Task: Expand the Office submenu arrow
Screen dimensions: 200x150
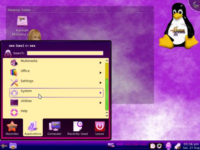Action: tap(100, 73)
